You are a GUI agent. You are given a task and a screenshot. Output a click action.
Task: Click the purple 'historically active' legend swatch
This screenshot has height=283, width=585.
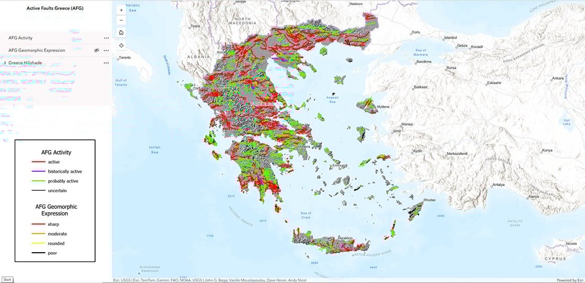point(39,172)
